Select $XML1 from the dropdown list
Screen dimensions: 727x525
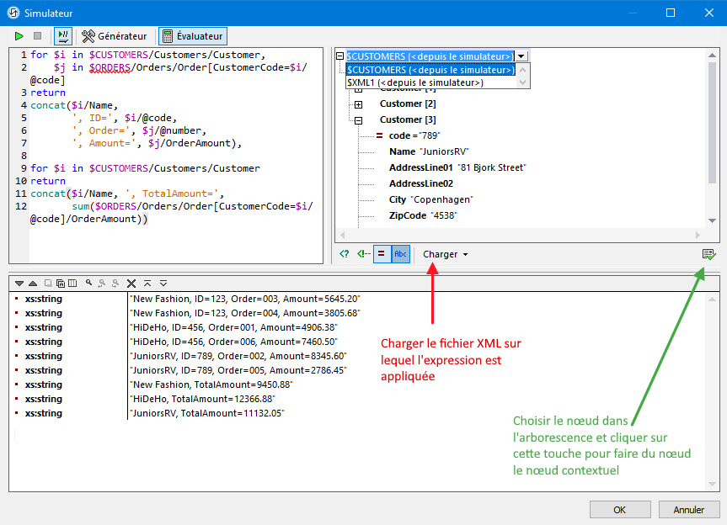point(414,82)
